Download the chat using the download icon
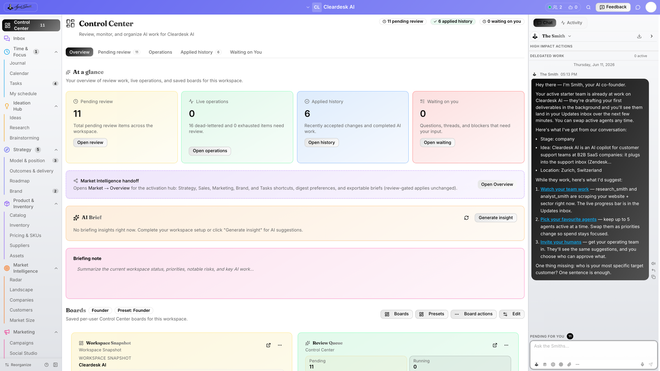 639,36
